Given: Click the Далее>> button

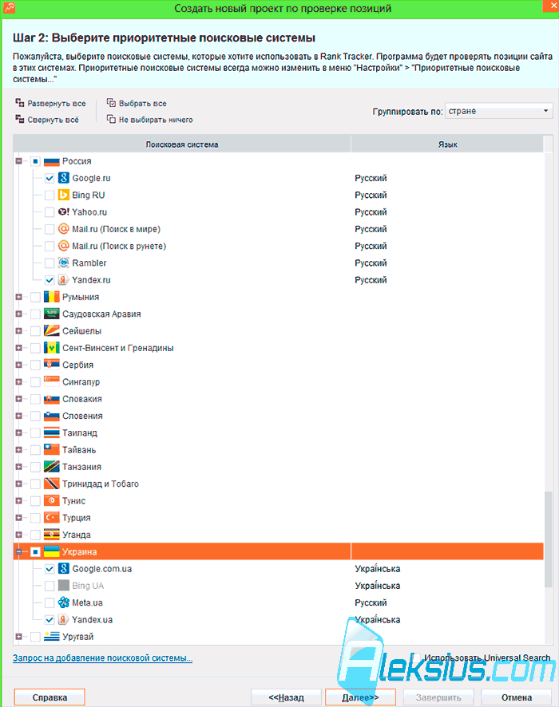Looking at the screenshot, I should [360, 697].
